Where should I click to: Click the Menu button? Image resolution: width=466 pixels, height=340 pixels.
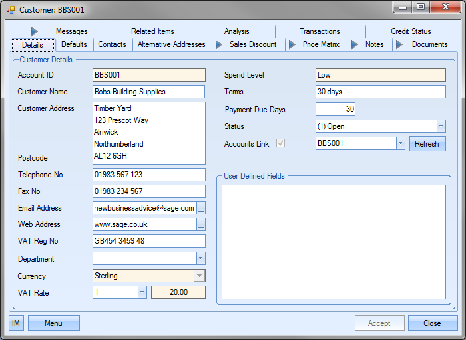point(53,323)
